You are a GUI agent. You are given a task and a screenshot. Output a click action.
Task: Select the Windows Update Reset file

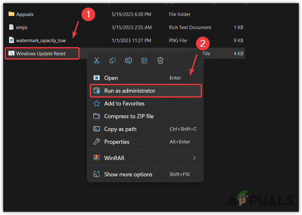point(41,53)
